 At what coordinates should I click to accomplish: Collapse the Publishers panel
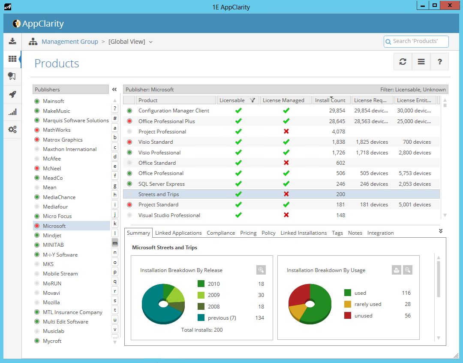click(114, 90)
